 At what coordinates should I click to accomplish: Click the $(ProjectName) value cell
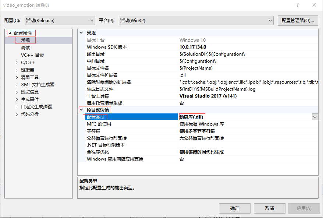pos(196,68)
